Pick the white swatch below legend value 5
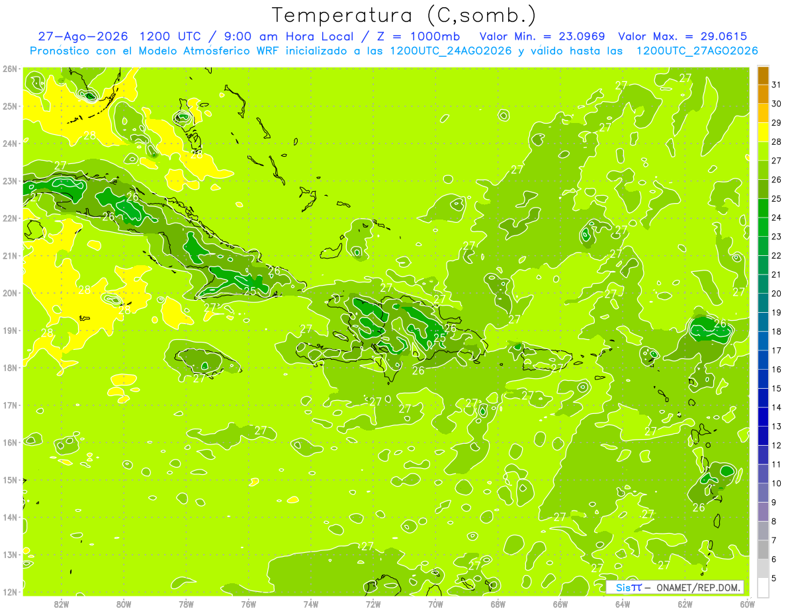 (763, 587)
